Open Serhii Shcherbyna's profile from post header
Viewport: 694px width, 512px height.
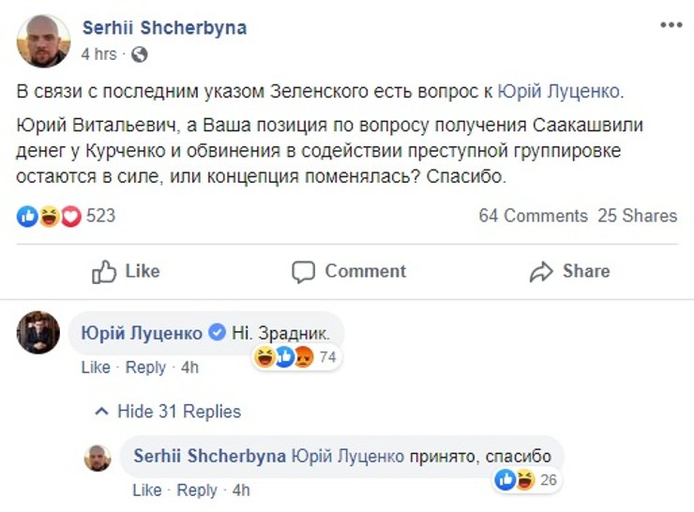[x=164, y=28]
